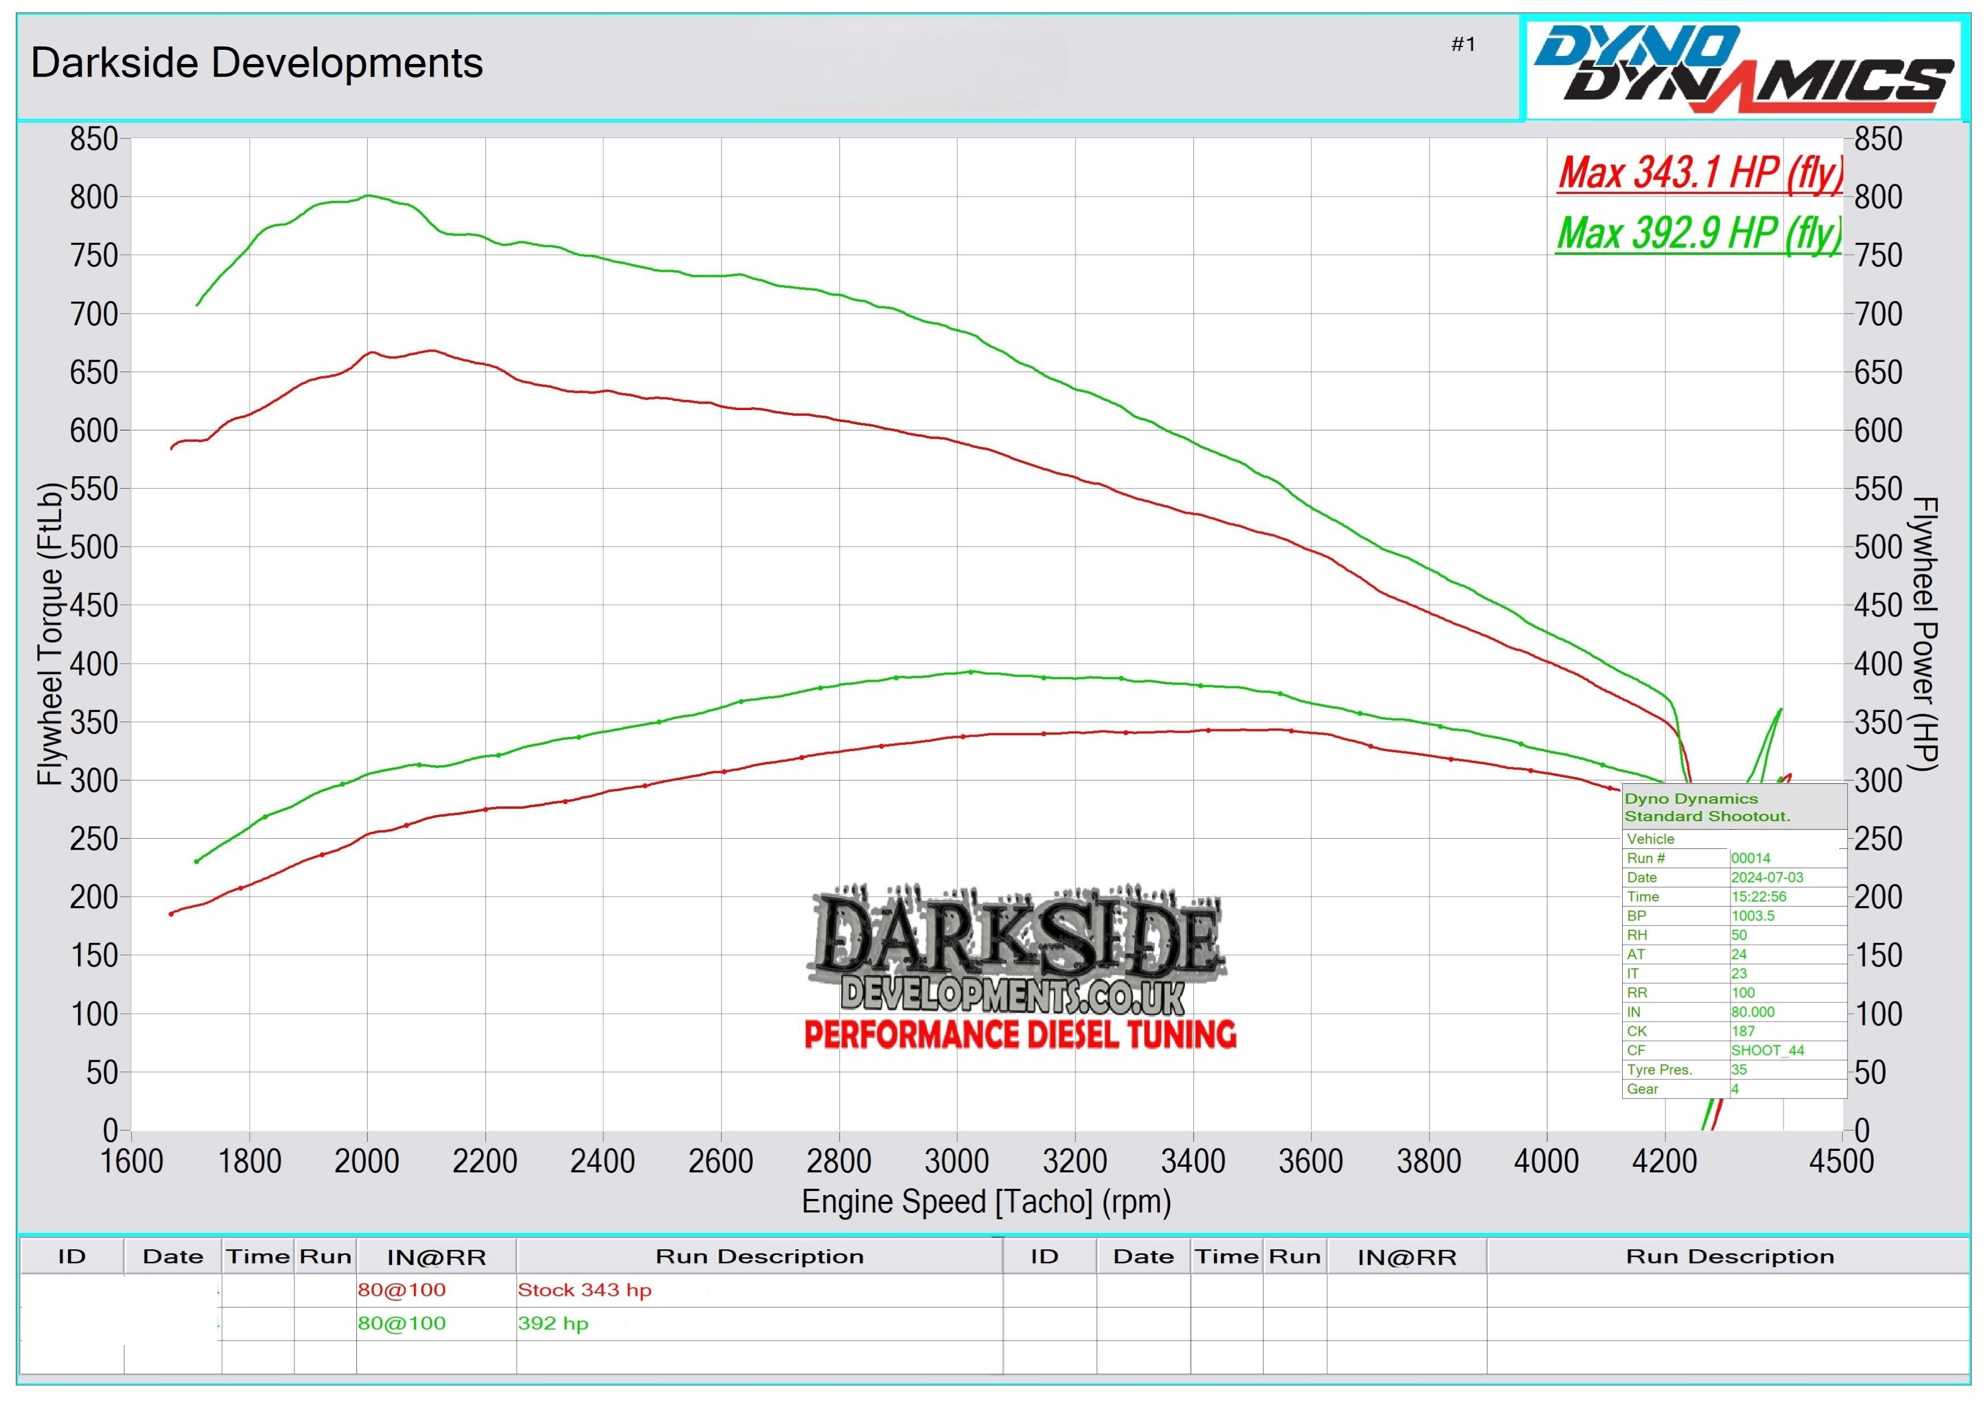Click the 'Engine Speed [Tacho] (rpm)' axis label
1987x1404 pixels.
(987, 1202)
